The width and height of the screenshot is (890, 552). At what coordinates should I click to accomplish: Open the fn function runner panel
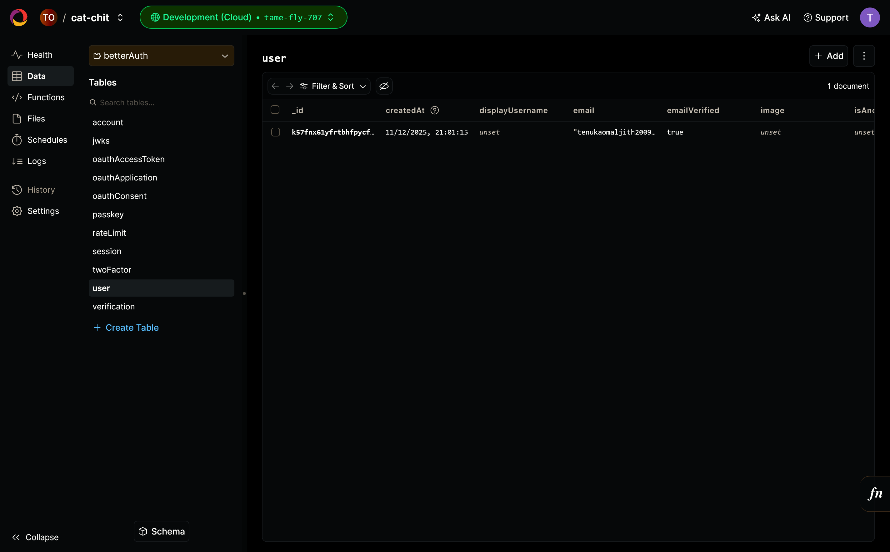(875, 493)
